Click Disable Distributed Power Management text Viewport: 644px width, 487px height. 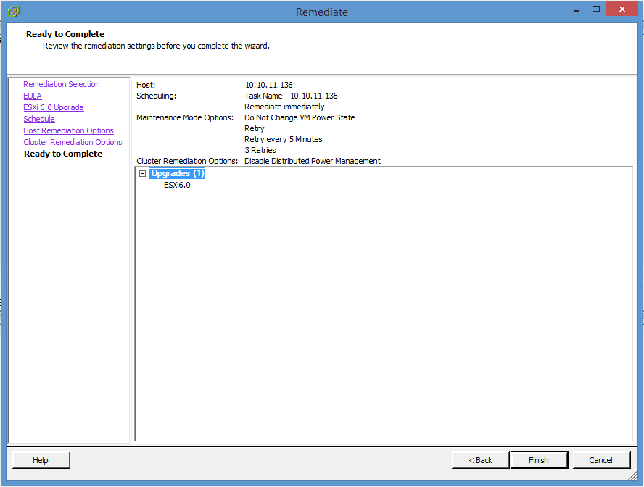[x=312, y=161]
